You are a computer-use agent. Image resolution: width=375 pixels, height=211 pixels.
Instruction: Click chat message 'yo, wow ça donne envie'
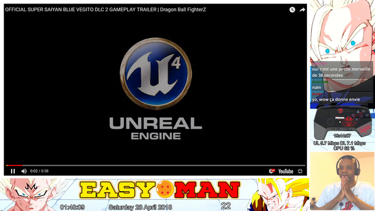336,99
